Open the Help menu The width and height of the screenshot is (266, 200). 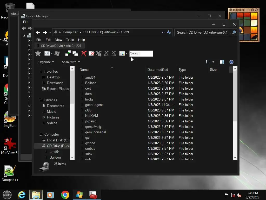pyautogui.click(x=81, y=40)
